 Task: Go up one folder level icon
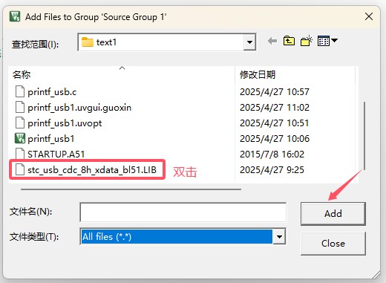point(289,41)
